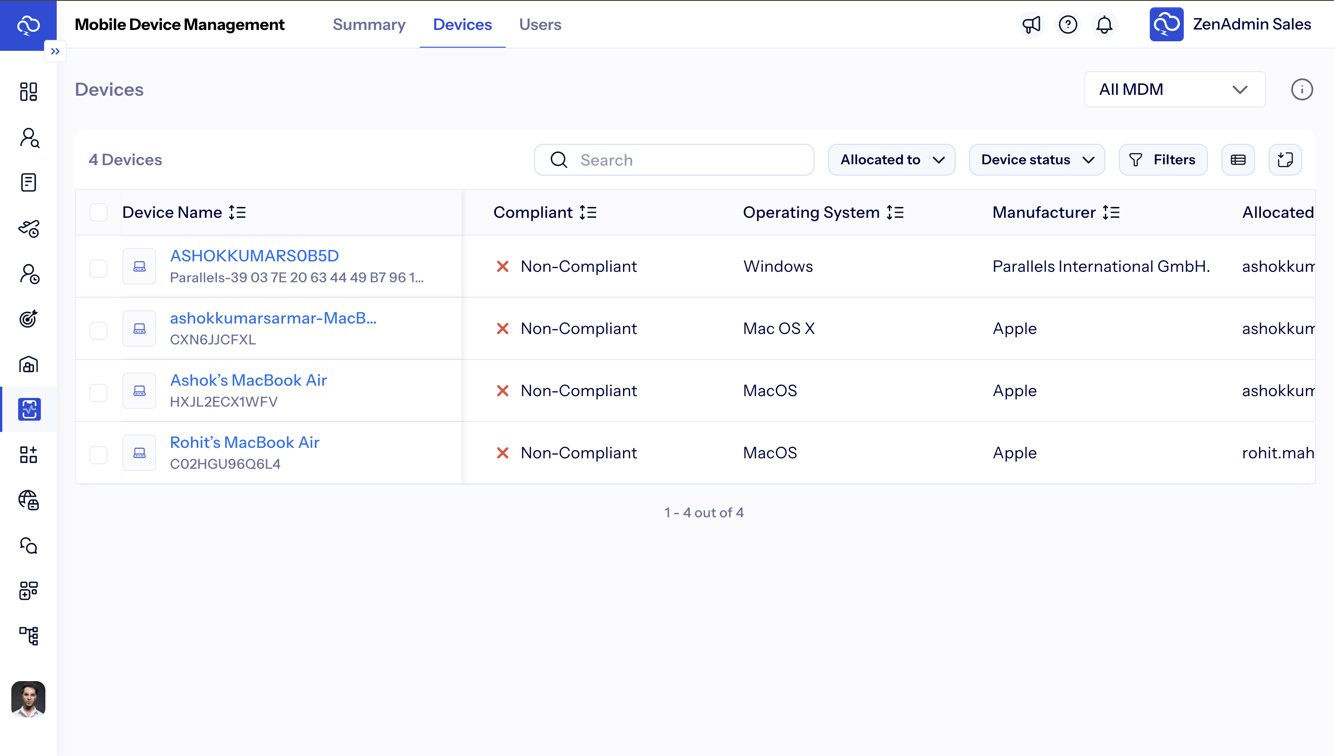Click the info icon beside All MDM

coord(1301,90)
